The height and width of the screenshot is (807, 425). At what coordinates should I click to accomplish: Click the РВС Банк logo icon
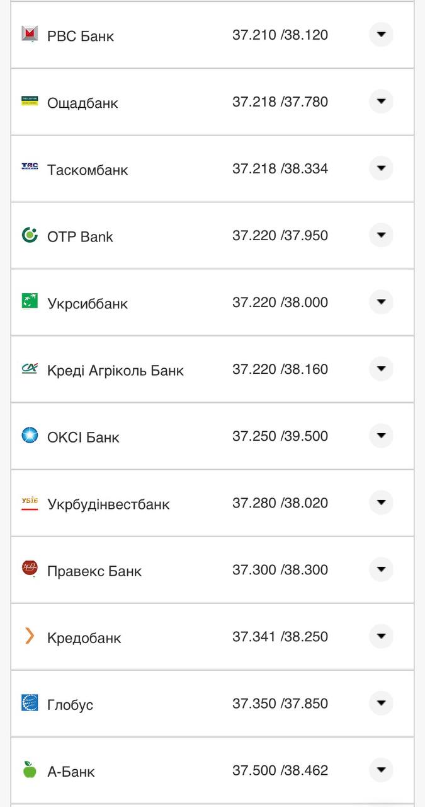tap(30, 35)
